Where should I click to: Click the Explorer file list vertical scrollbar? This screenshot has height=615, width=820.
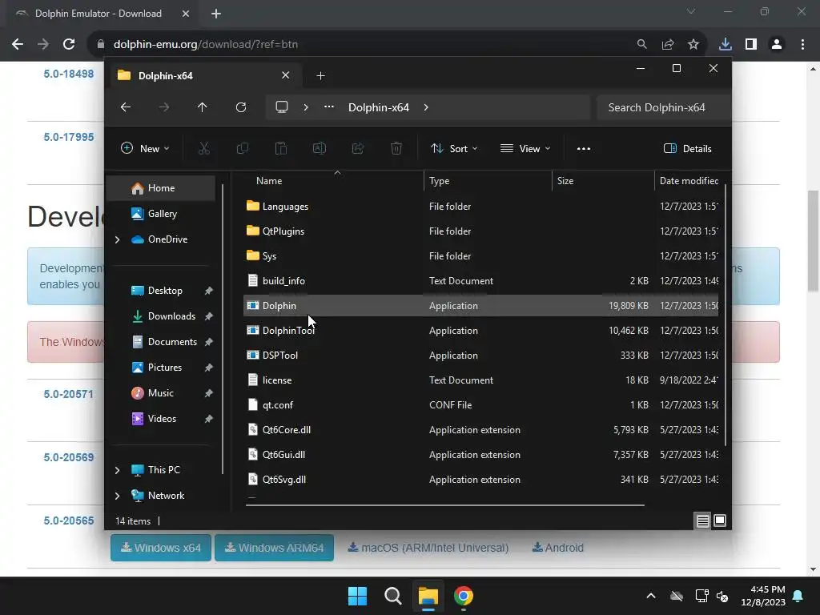pyautogui.click(x=726, y=314)
